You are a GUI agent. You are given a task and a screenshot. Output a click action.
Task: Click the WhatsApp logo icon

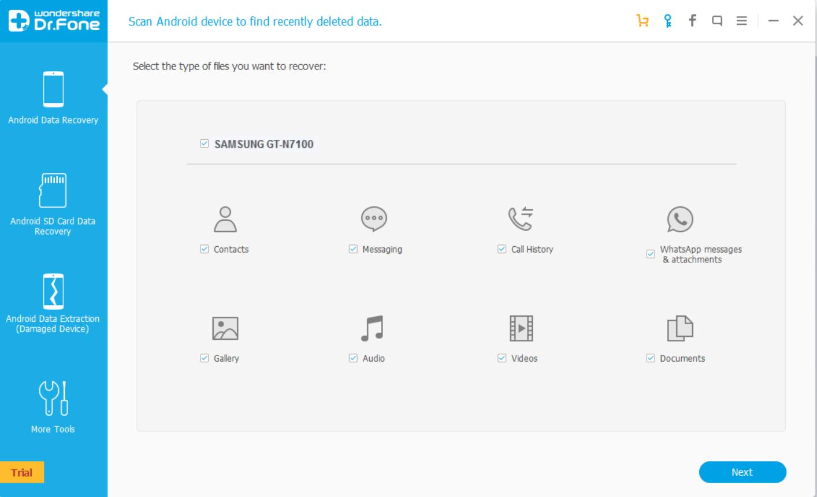(680, 220)
